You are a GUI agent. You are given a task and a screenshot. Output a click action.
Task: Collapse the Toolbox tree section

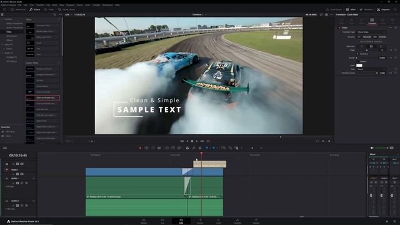pyautogui.click(x=2, y=19)
